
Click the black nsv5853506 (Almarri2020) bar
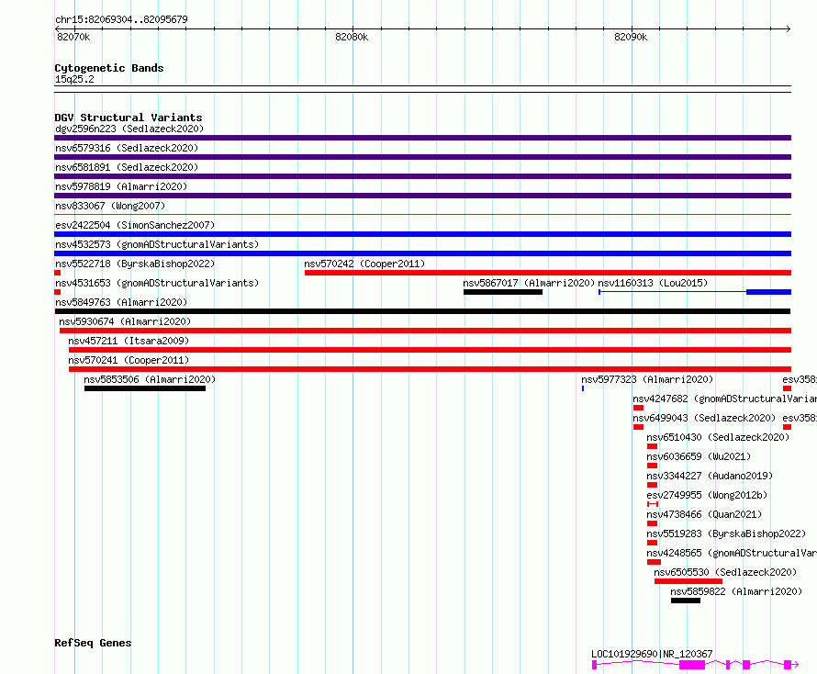tap(145, 388)
